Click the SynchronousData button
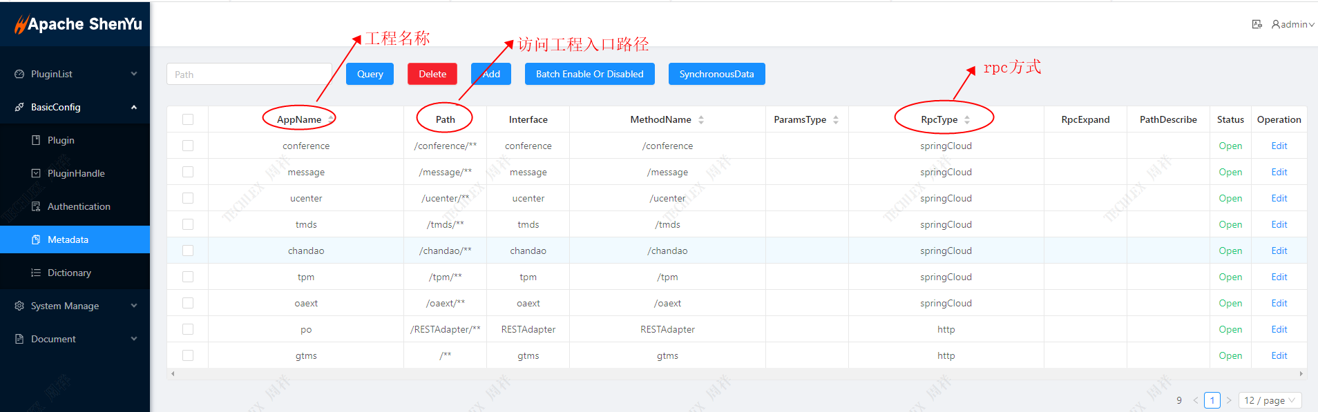This screenshot has height=412, width=1318. tap(717, 74)
